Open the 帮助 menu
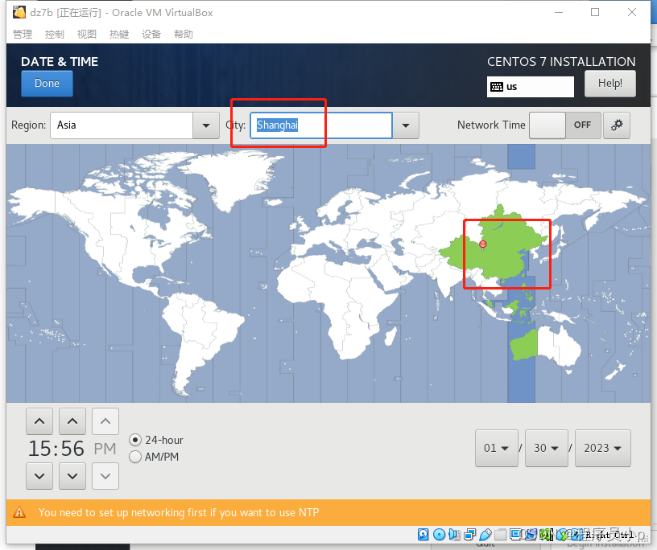 (x=184, y=35)
